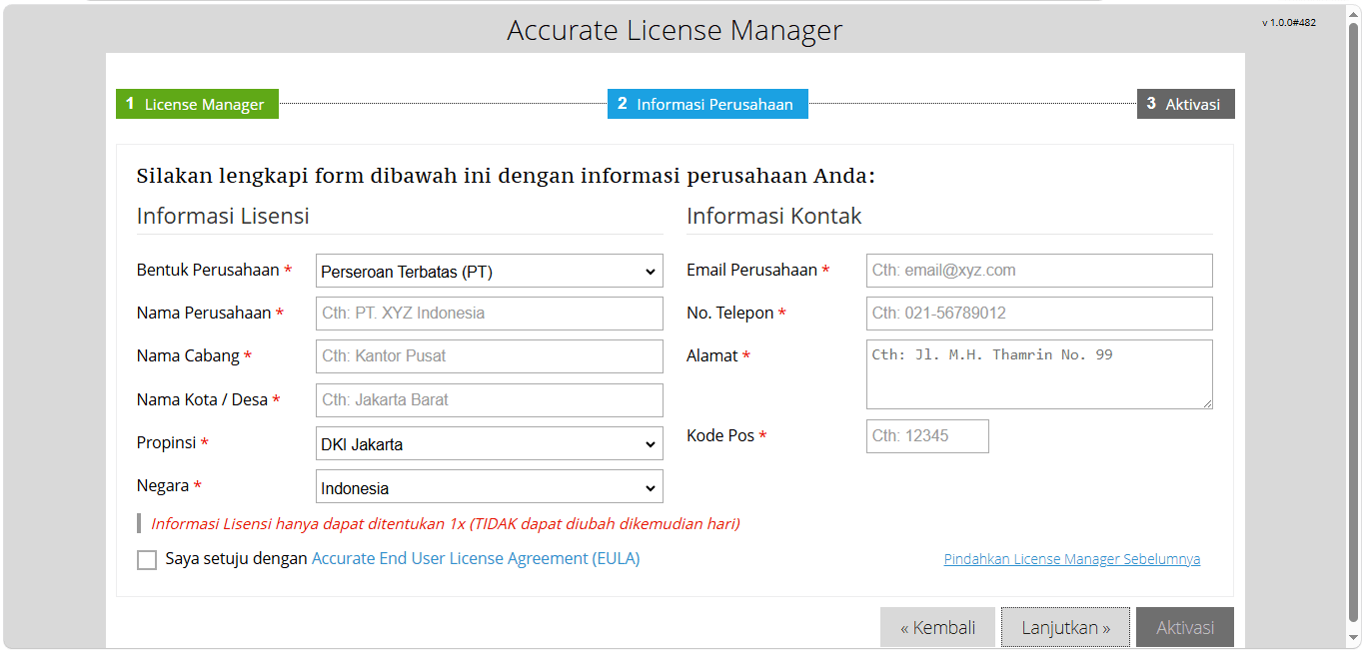Focus the Kode Pos field
The height and width of the screenshot is (652, 1365).
(927, 436)
